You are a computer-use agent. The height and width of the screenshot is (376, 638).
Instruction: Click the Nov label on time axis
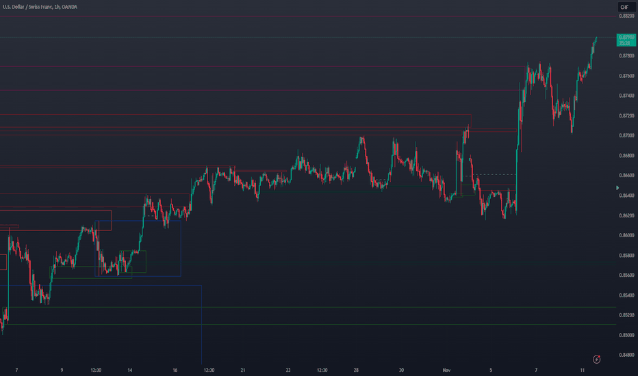[446, 371]
